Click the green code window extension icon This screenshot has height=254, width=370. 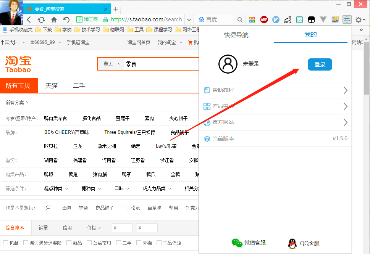[x=299, y=20]
